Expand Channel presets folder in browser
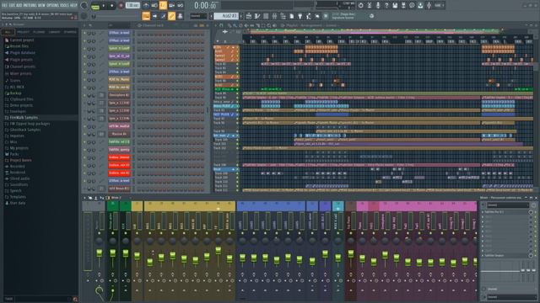The width and height of the screenshot is (540, 303). click(x=23, y=66)
